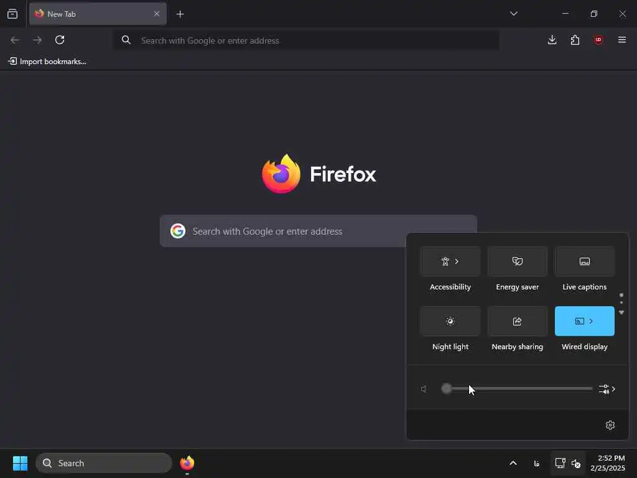The width and height of the screenshot is (637, 478).
Task: Open the Firefox downloads panel
Action: click(552, 40)
